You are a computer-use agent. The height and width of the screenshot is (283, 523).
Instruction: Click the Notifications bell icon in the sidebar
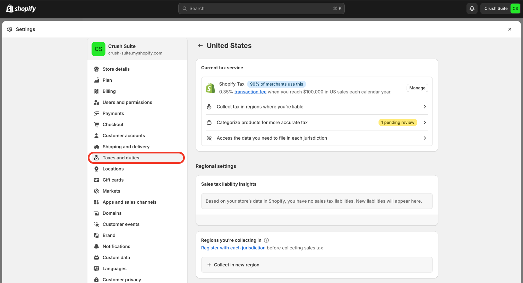click(96, 247)
